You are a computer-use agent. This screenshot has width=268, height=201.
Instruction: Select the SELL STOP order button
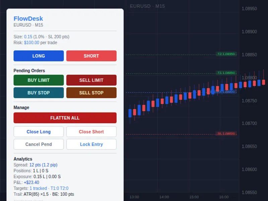pyautogui.click(x=91, y=93)
